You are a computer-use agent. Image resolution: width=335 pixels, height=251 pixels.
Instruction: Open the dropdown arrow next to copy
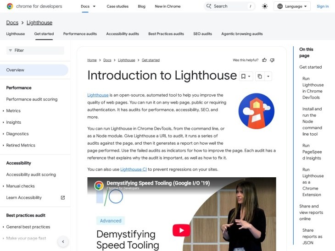click(x=268, y=76)
